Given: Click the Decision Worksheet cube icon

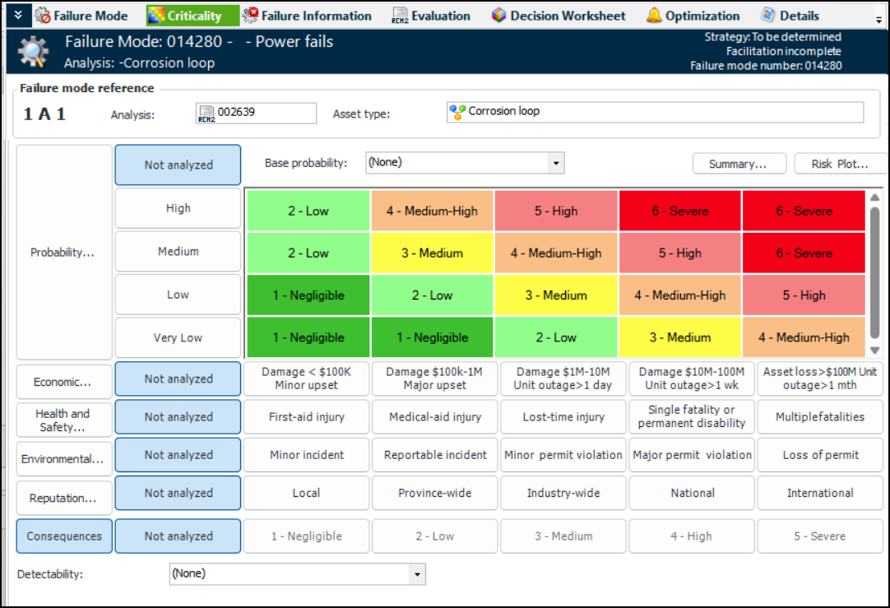Looking at the screenshot, I should pyautogui.click(x=498, y=16).
